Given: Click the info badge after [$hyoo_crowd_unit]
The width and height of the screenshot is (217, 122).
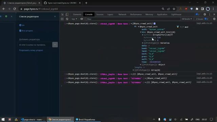Looking at the screenshot, I should (155, 24).
